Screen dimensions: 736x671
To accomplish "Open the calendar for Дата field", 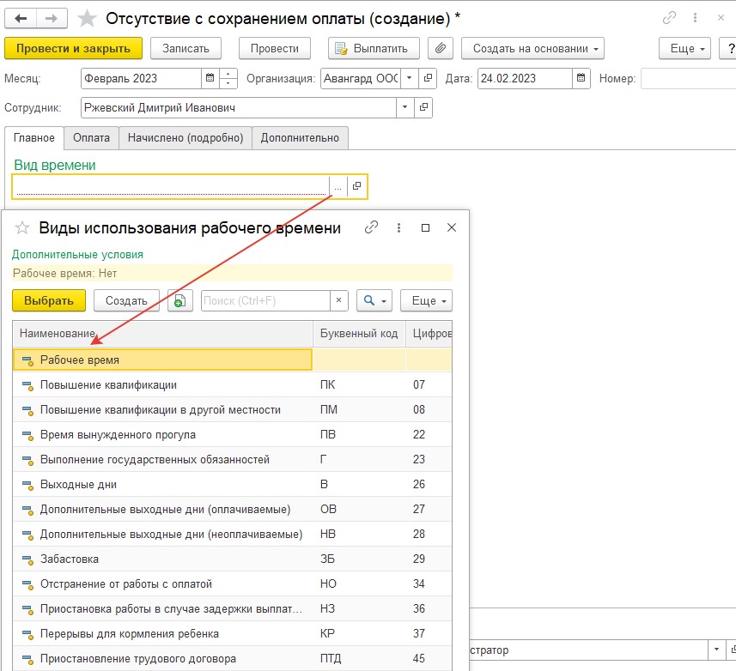I will (x=581, y=78).
